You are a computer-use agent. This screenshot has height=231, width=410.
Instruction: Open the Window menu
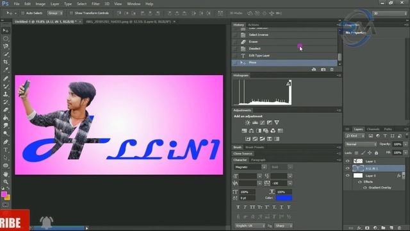coord(134,4)
